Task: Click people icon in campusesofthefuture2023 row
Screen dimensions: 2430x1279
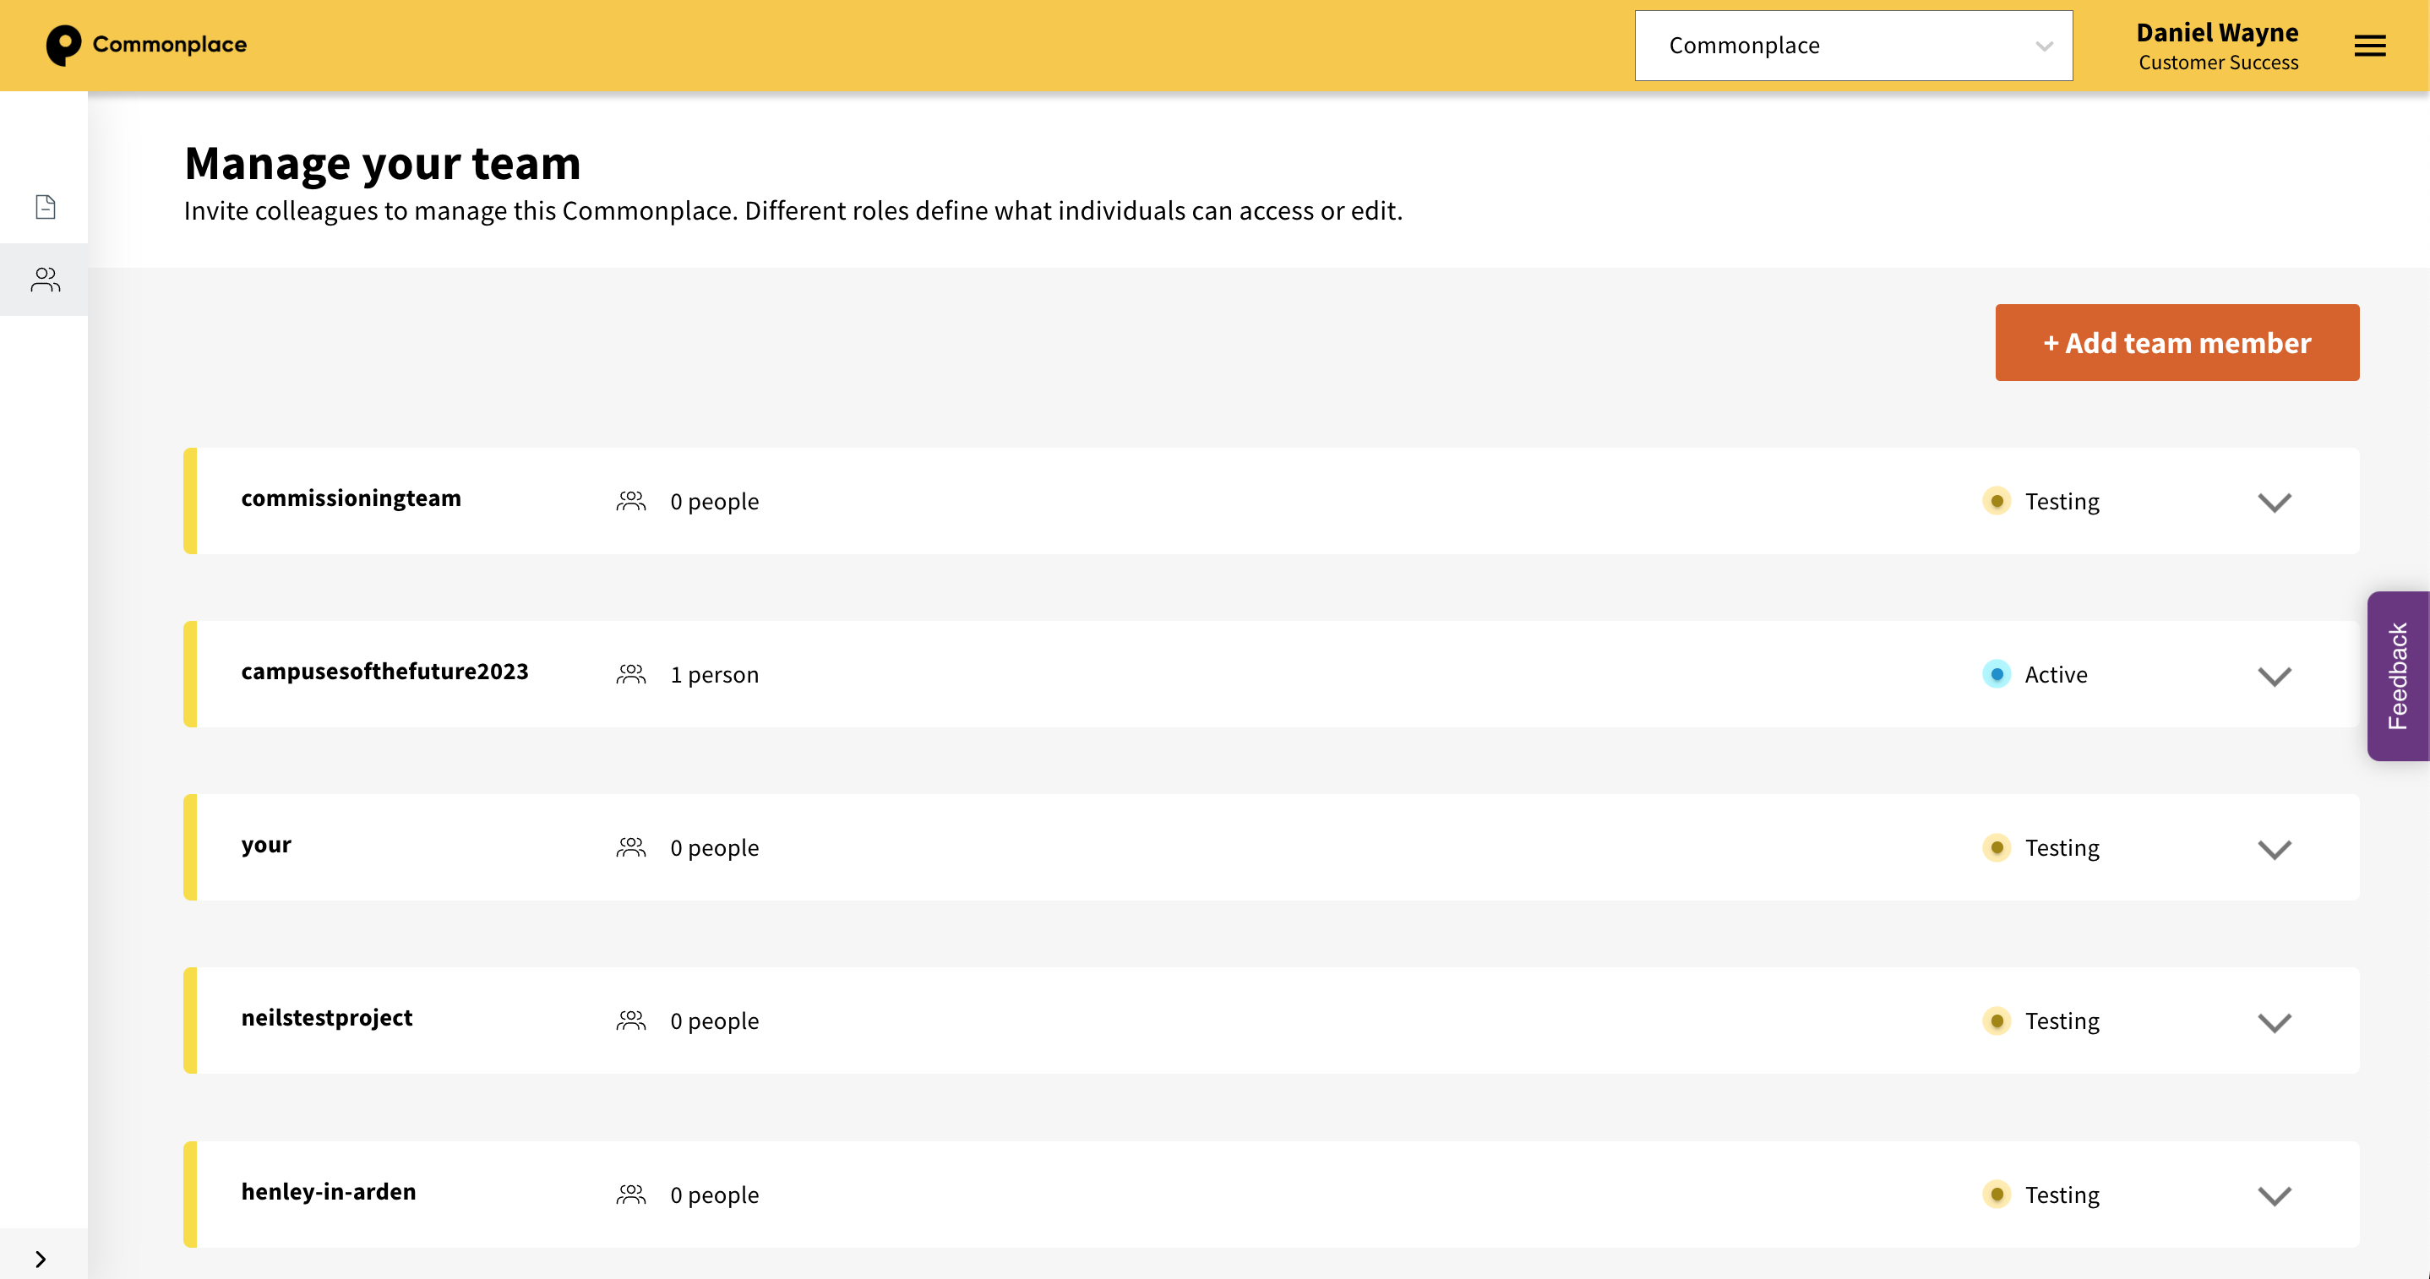Action: coord(631,674)
